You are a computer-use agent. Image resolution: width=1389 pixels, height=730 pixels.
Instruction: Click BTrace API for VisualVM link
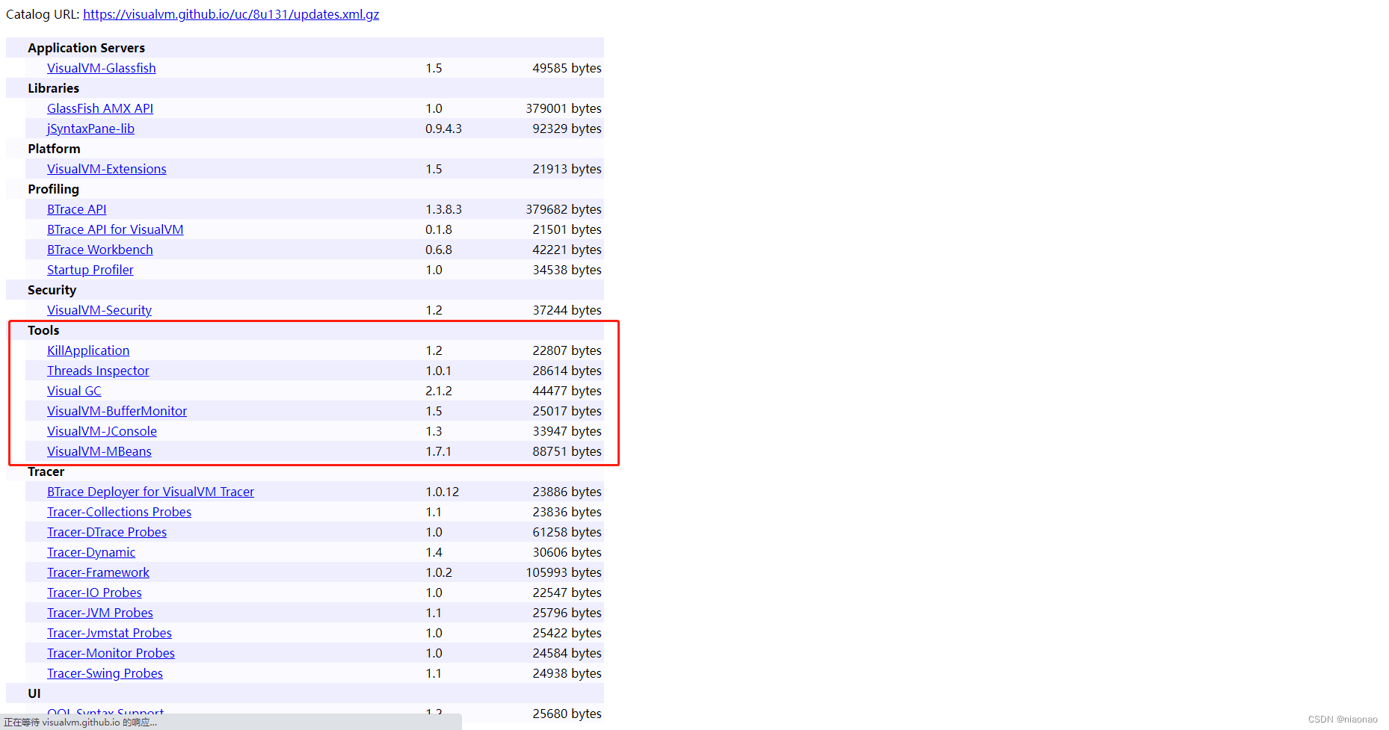(x=115, y=229)
